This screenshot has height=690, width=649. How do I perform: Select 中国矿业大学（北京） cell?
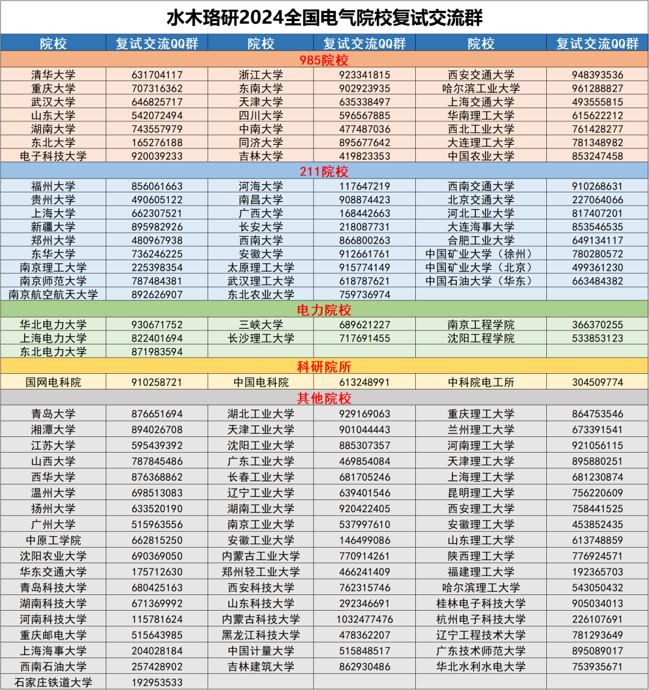[x=481, y=267]
